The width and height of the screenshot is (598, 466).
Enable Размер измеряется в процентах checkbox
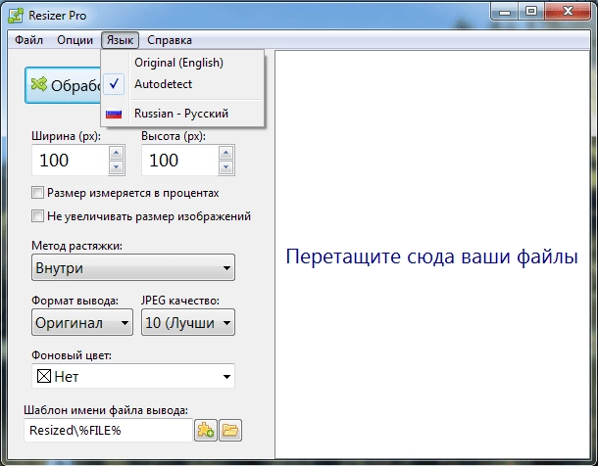(x=37, y=193)
